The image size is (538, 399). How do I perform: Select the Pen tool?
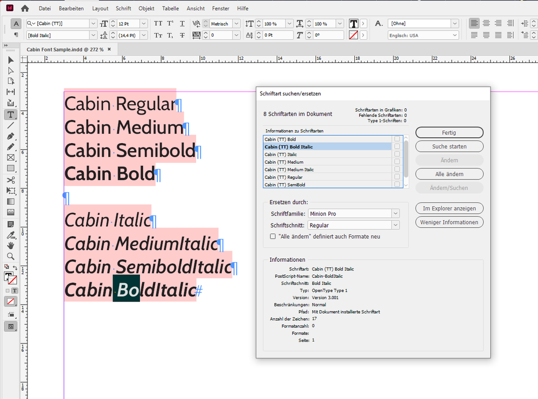click(x=11, y=136)
